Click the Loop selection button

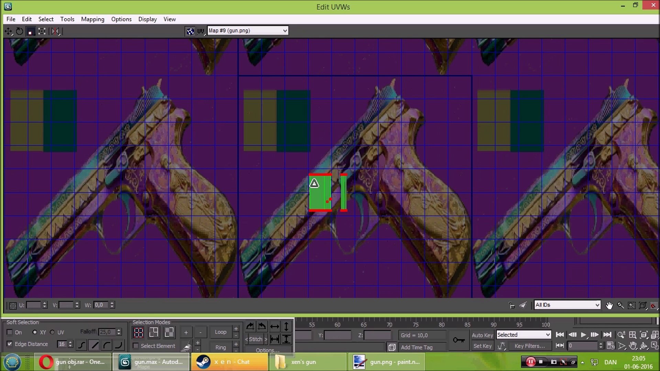[x=220, y=332]
